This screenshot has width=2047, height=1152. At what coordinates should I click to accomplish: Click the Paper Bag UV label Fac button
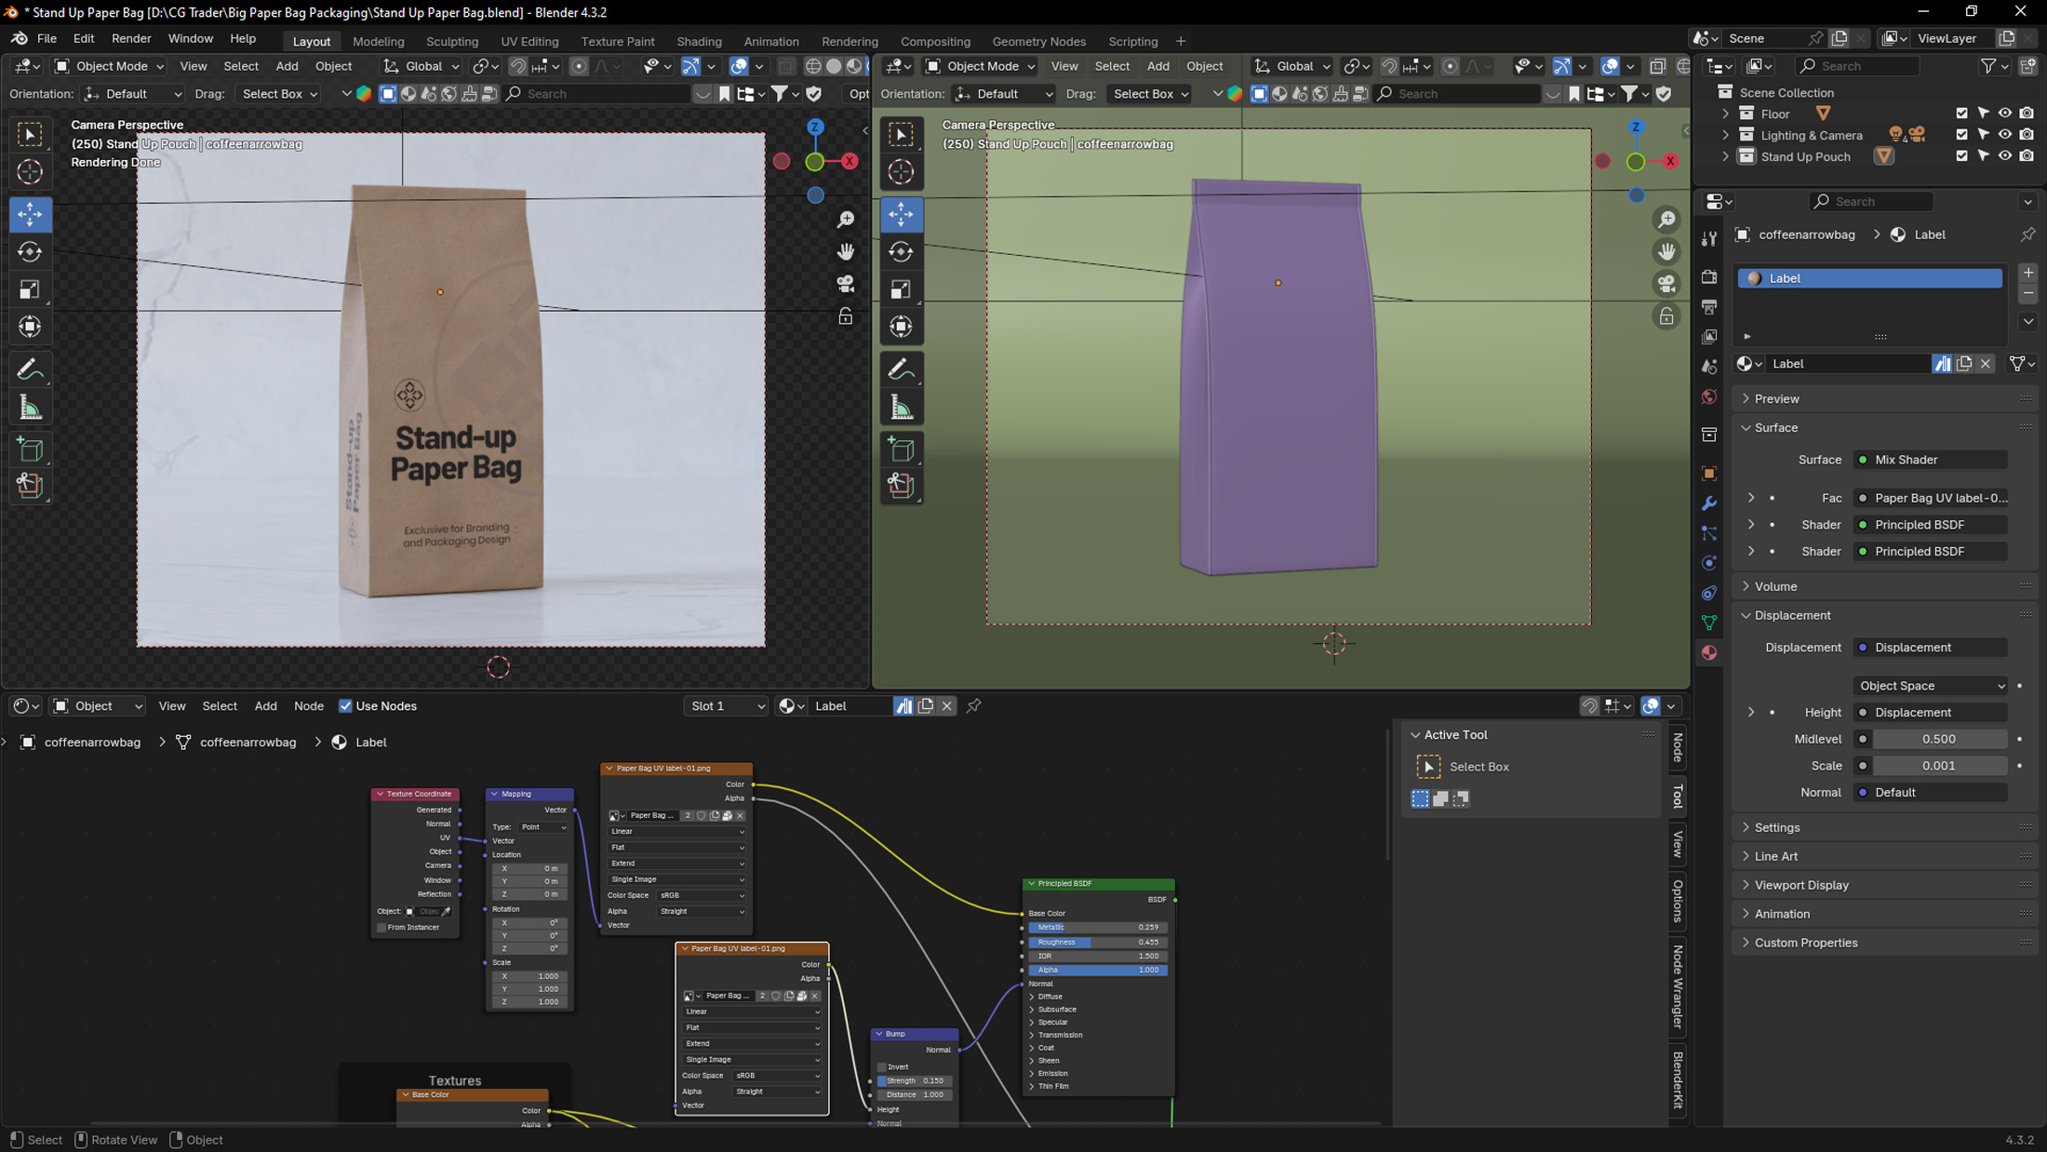pyautogui.click(x=1931, y=498)
